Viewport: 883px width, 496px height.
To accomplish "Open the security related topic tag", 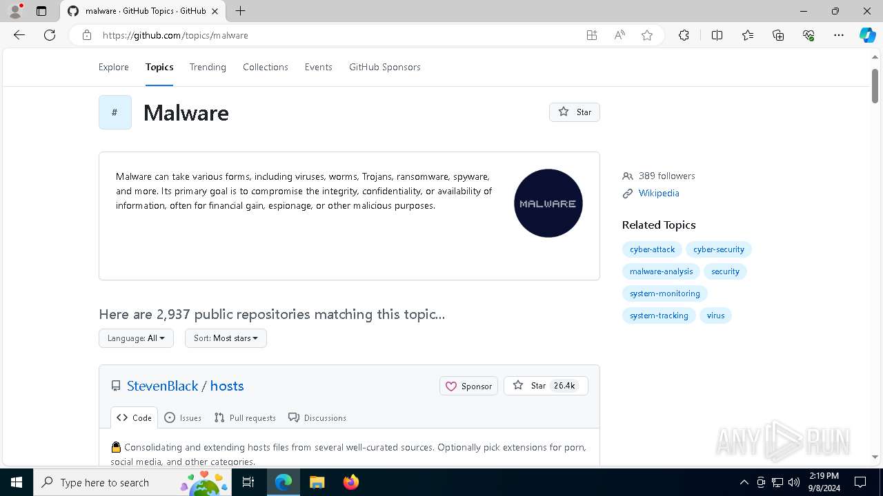I will click(x=725, y=271).
